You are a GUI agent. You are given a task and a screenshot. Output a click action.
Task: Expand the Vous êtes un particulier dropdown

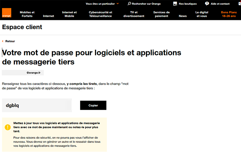tap(102, 4)
